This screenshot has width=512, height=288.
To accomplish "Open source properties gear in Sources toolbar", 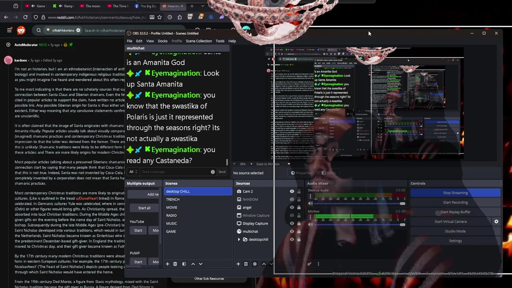I will click(x=255, y=264).
